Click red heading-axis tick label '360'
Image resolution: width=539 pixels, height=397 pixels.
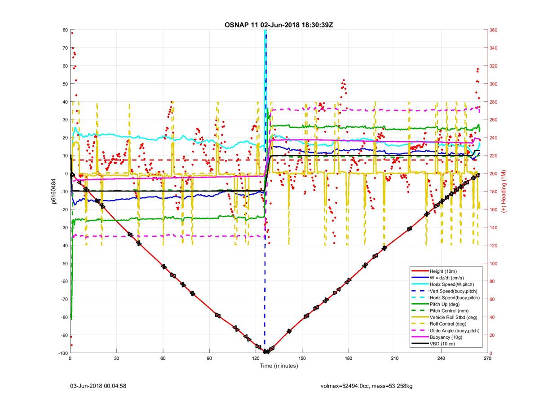494,30
